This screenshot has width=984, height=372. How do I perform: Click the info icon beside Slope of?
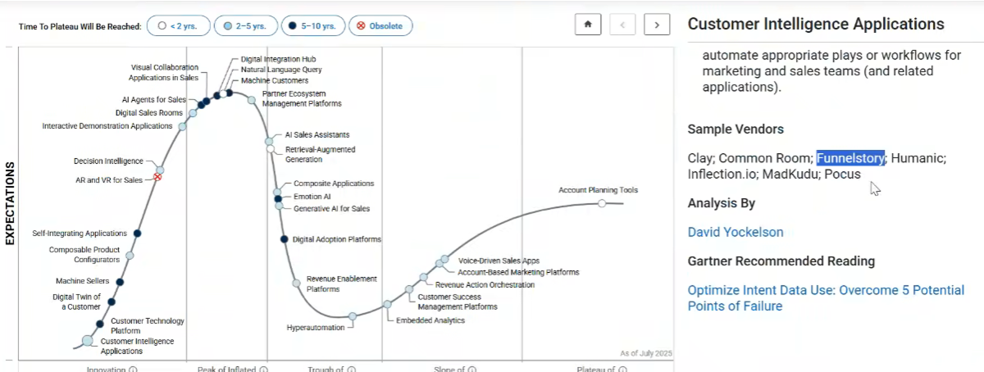tap(473, 369)
